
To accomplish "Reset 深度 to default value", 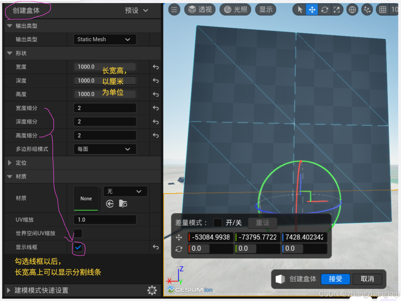I will tap(156, 81).
